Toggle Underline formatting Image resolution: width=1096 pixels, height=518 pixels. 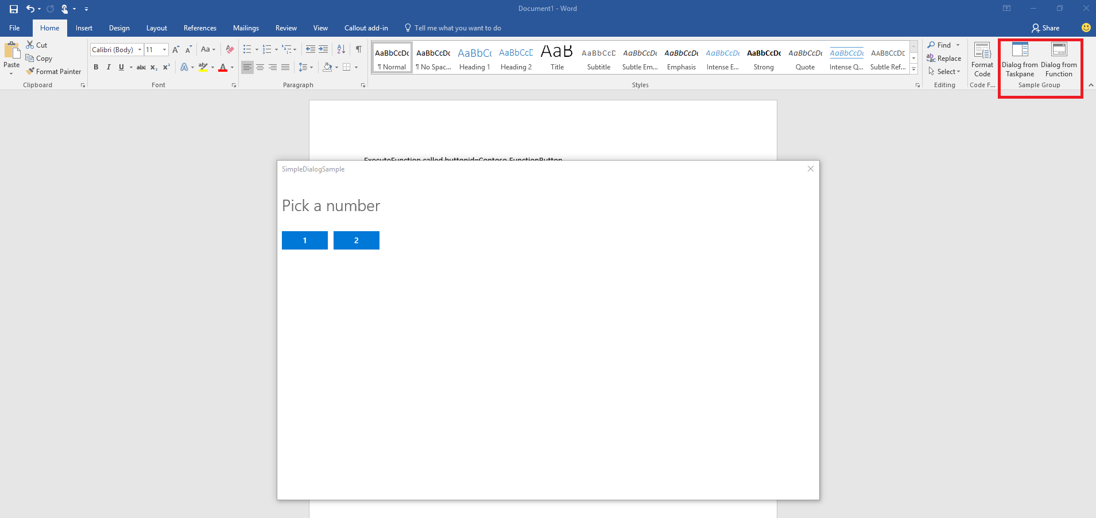pos(121,67)
